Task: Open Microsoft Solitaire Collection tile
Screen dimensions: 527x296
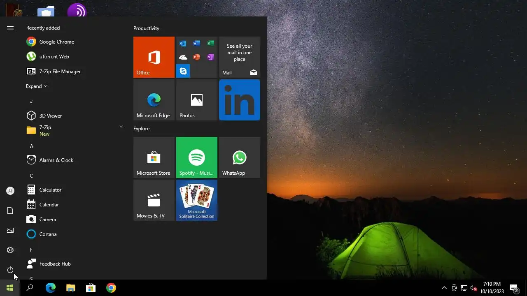Action: (x=197, y=200)
